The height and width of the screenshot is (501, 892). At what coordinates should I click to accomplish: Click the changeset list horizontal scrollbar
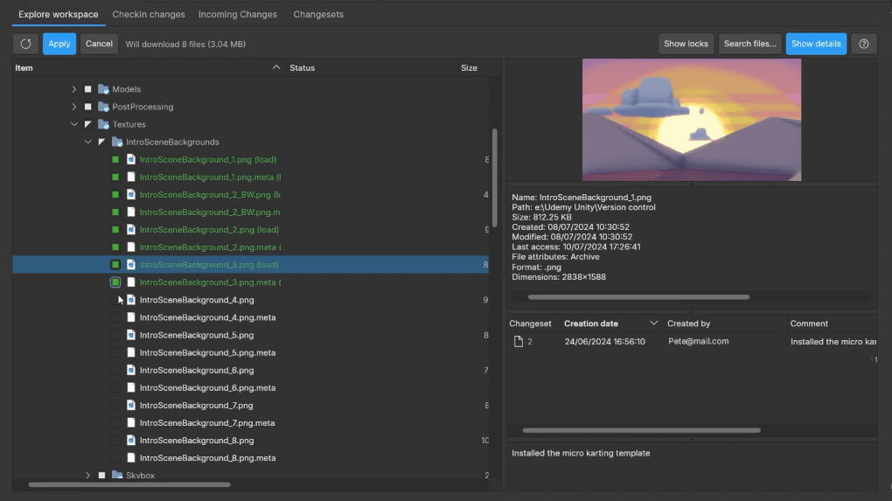pyautogui.click(x=642, y=430)
